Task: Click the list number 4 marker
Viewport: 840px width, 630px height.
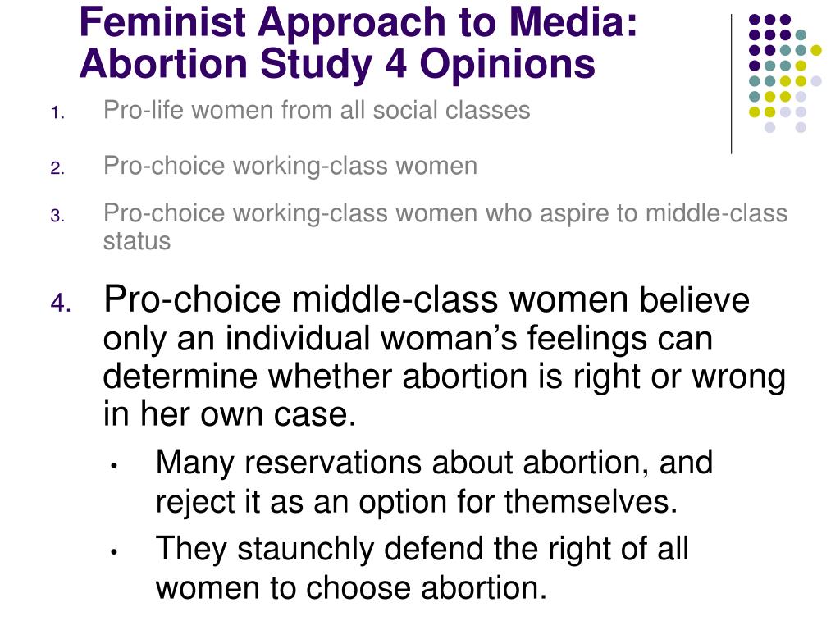Action: click(x=61, y=304)
